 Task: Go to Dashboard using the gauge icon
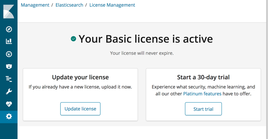coord(9,54)
